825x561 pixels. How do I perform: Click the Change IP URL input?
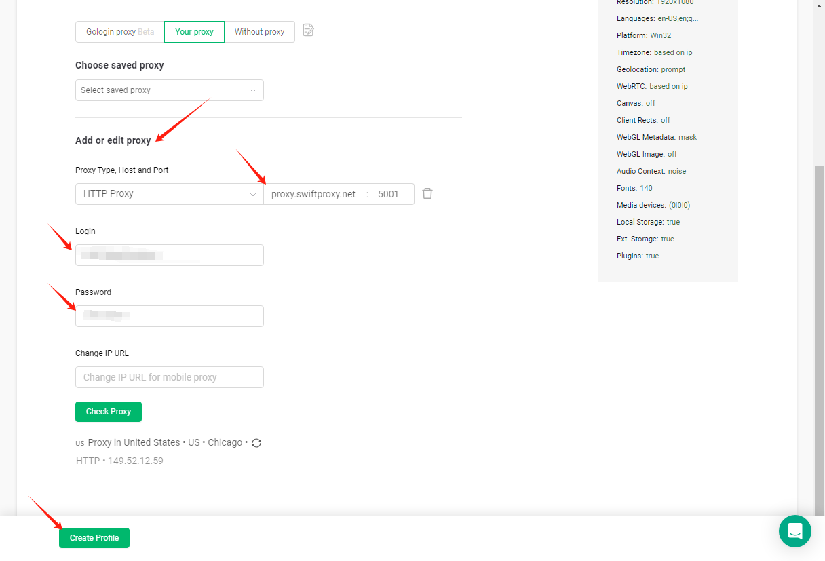(169, 377)
